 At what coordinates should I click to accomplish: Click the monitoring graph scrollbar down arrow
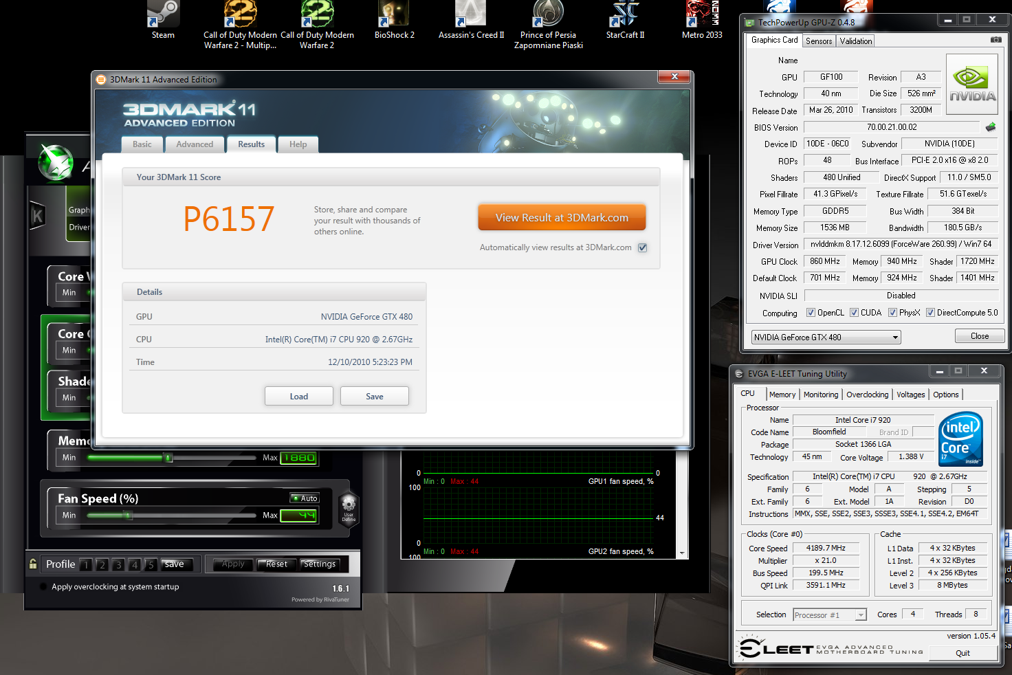click(682, 553)
